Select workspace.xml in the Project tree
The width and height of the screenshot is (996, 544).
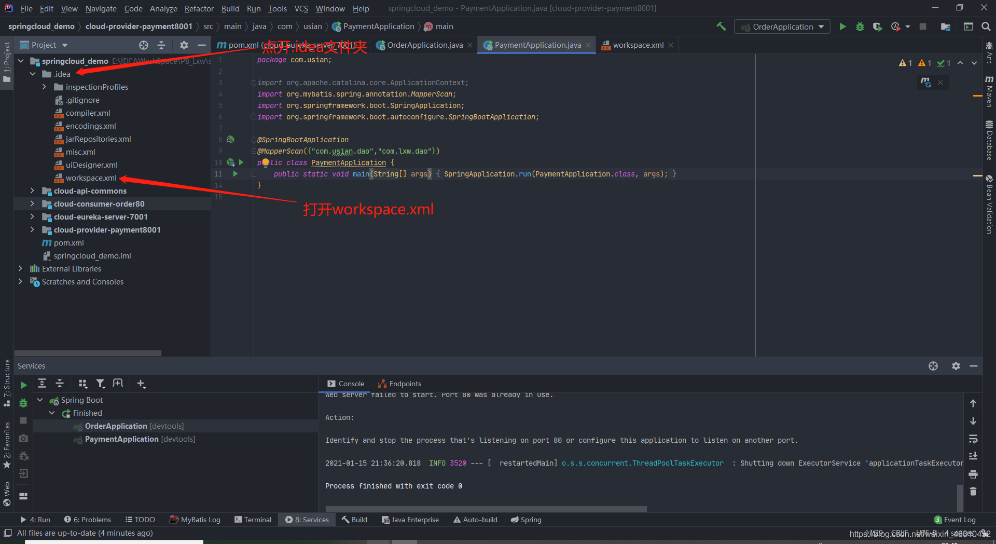point(91,178)
